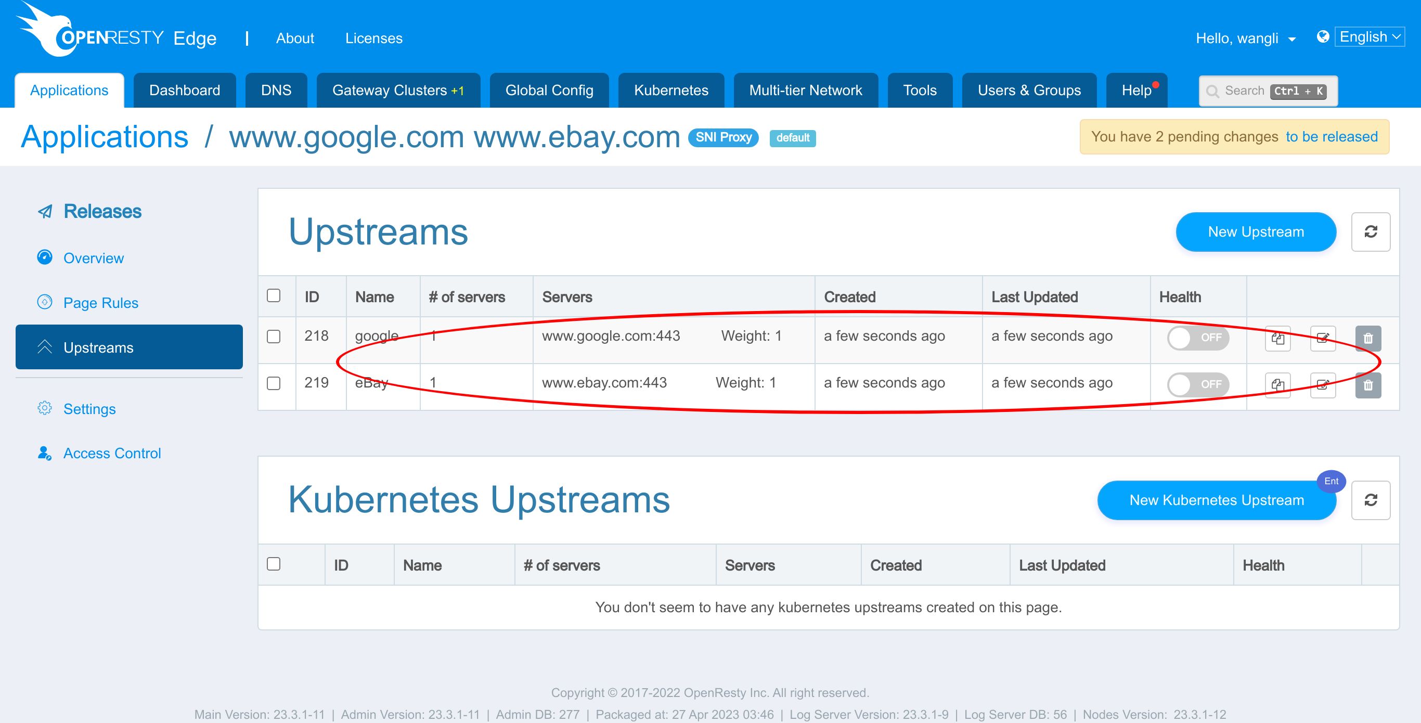Switch to the Applications tab
The width and height of the screenshot is (1421, 723).
coord(70,91)
